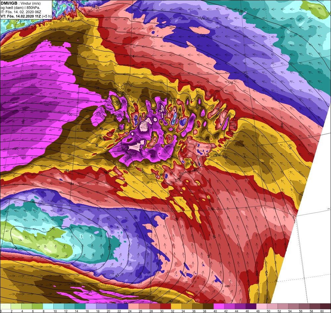Pick the dark brown 38–40 legend swatch
The image size is (331, 313).
point(209,306)
